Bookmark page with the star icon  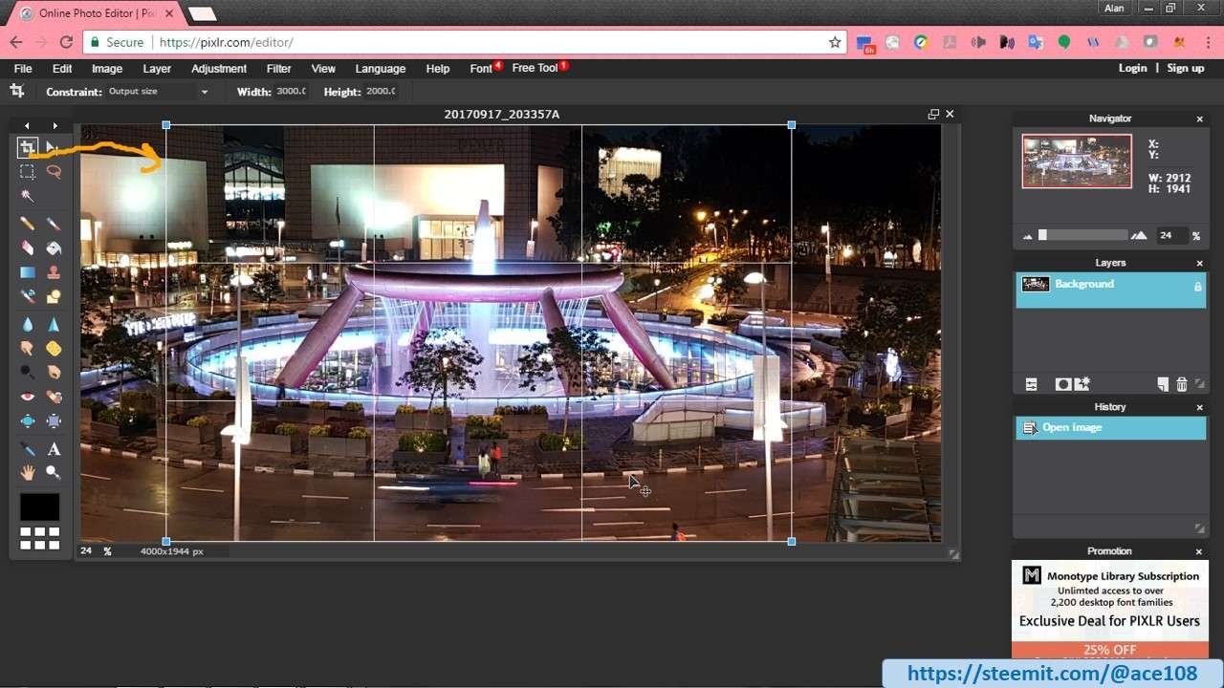(835, 42)
